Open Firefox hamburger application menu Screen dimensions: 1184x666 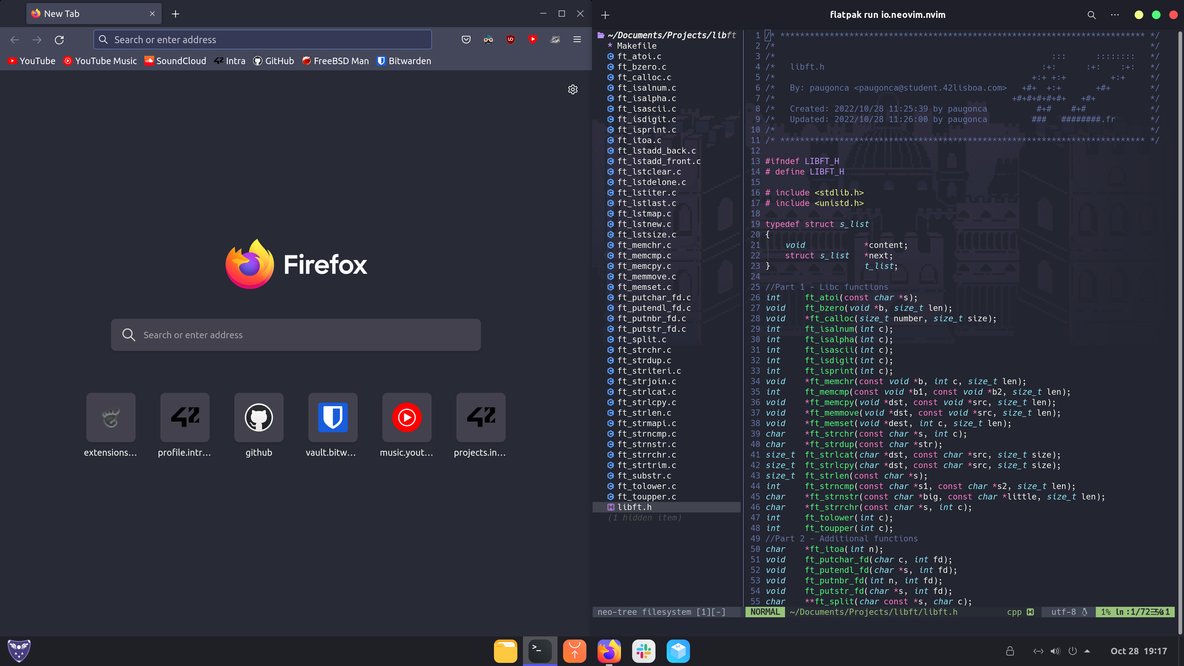coord(577,39)
